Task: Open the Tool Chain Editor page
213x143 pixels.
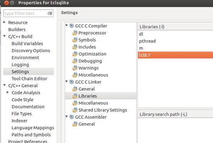Action: click(x=30, y=79)
